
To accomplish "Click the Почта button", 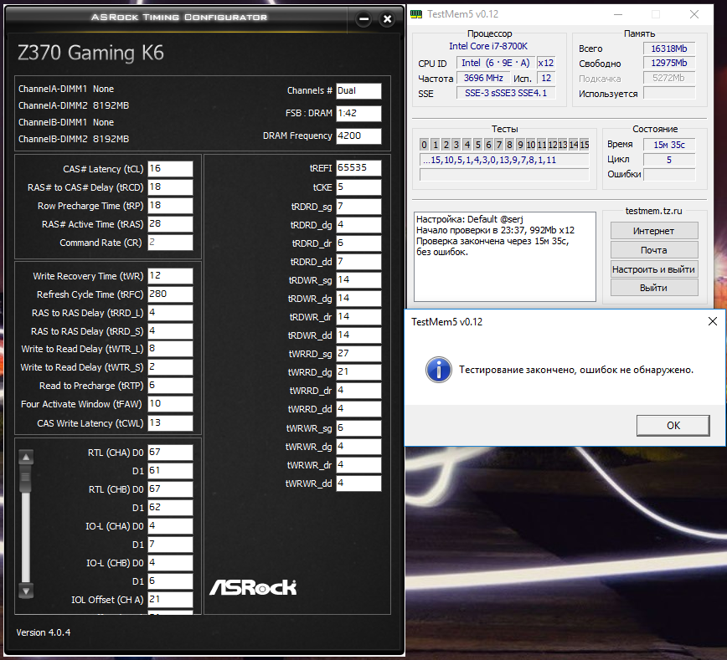I will click(654, 250).
